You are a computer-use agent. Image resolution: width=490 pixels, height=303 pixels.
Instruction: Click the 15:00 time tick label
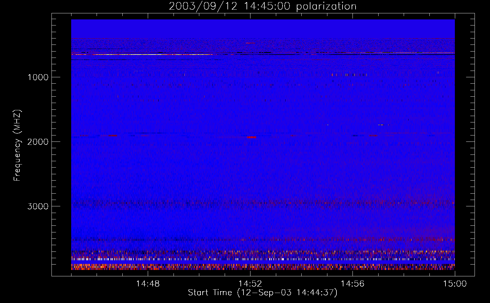click(455, 284)
